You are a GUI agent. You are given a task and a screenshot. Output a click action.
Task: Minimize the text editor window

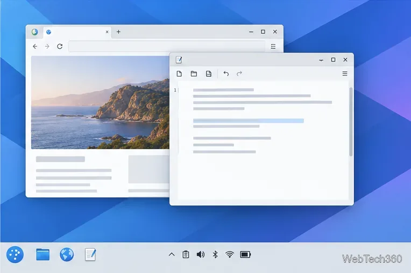(x=321, y=60)
